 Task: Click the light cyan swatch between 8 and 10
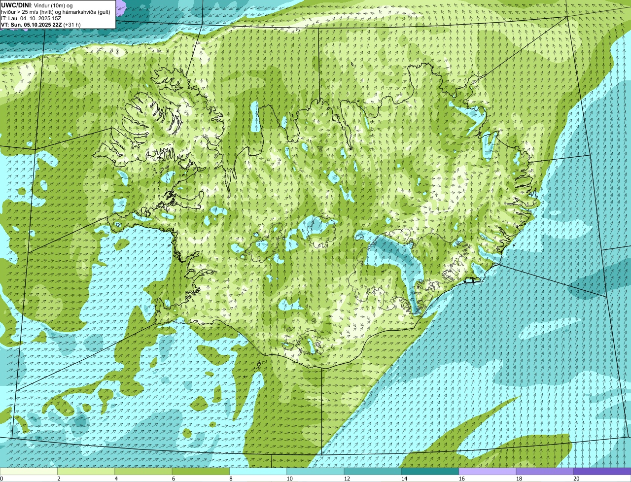pyautogui.click(x=258, y=471)
